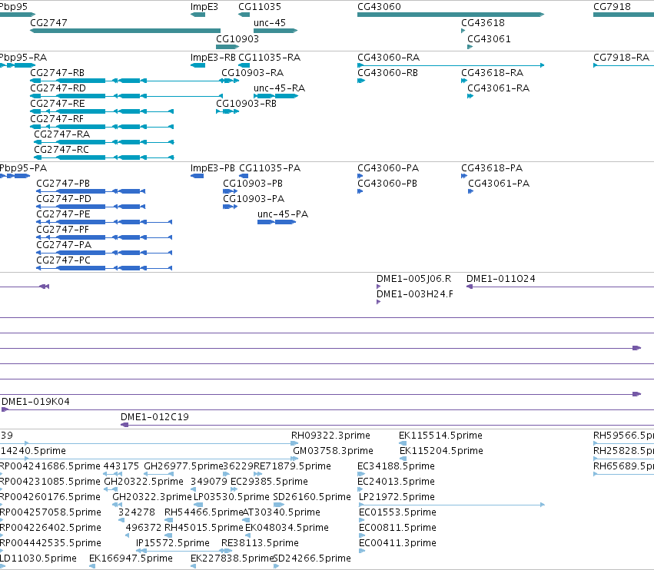
Task: Click protein CG2747-PD
Action: pyautogui.click(x=63, y=199)
